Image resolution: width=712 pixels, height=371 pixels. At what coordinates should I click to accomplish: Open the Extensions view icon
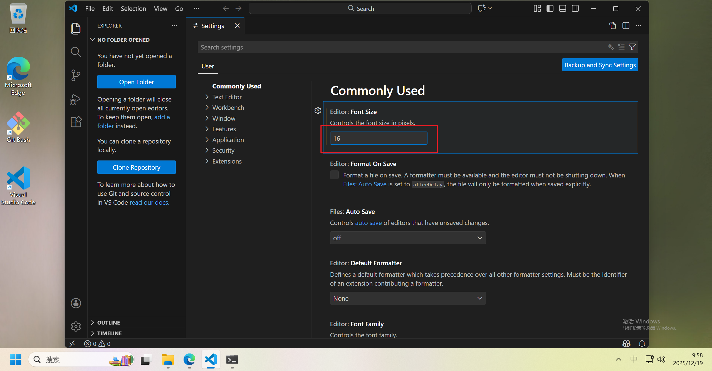pyautogui.click(x=76, y=122)
